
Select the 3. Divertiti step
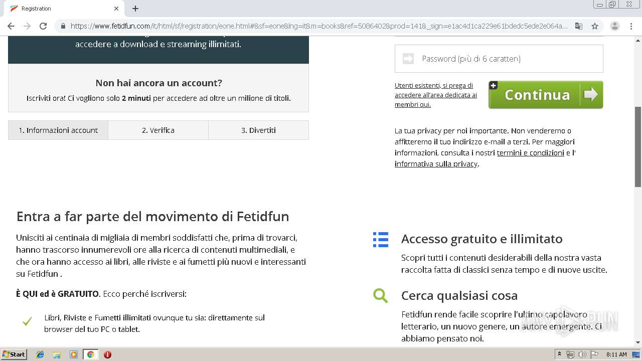click(x=258, y=130)
